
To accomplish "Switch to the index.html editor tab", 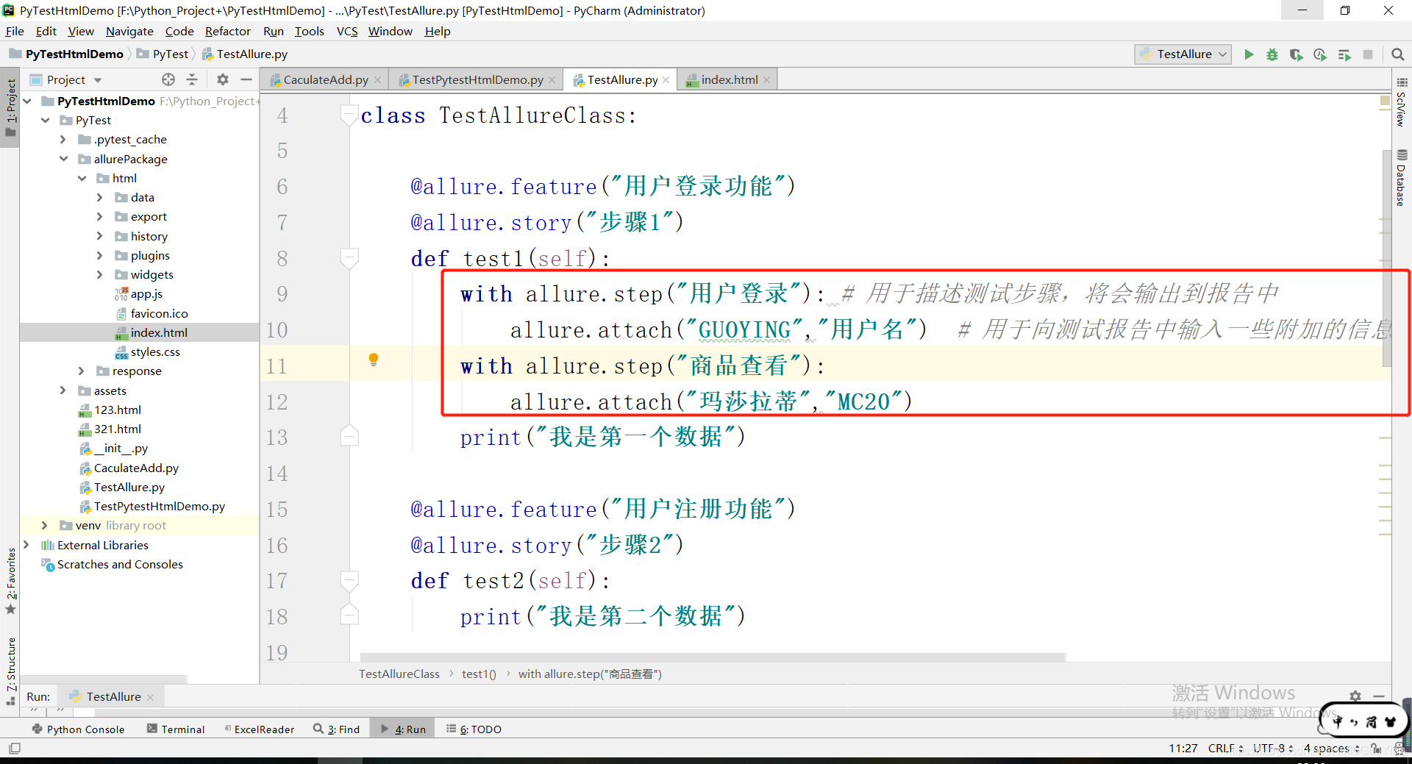I will coord(729,79).
